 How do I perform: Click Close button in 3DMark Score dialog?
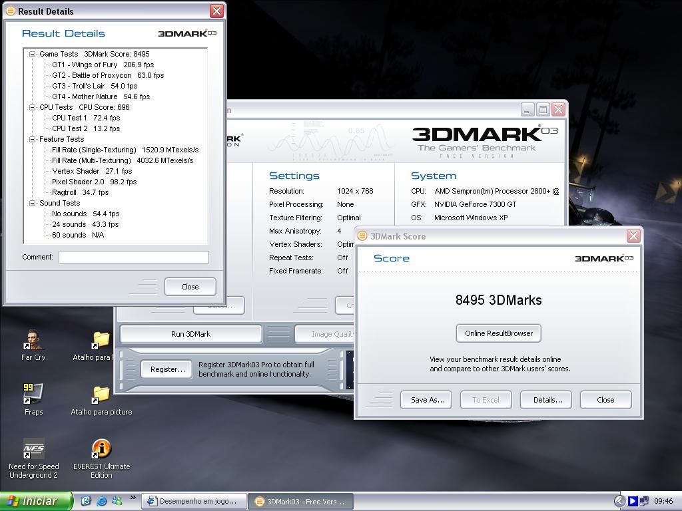click(605, 400)
